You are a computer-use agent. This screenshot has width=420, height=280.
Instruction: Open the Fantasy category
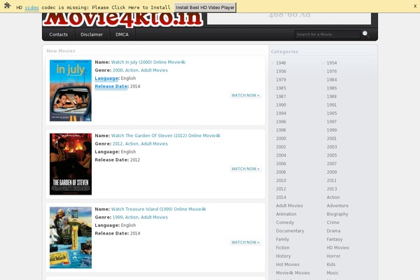(x=335, y=239)
